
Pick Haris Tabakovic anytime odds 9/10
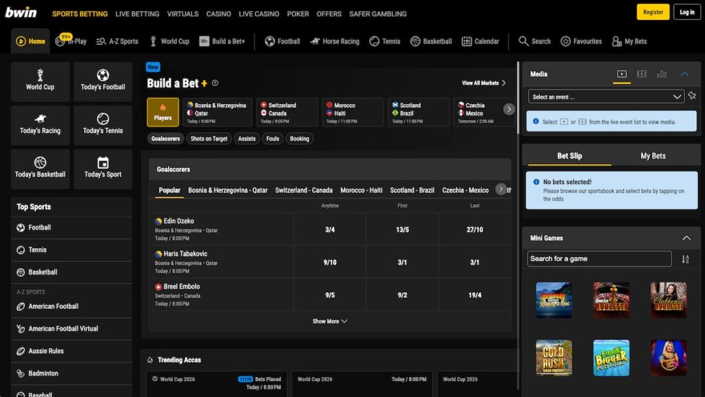[x=330, y=262]
